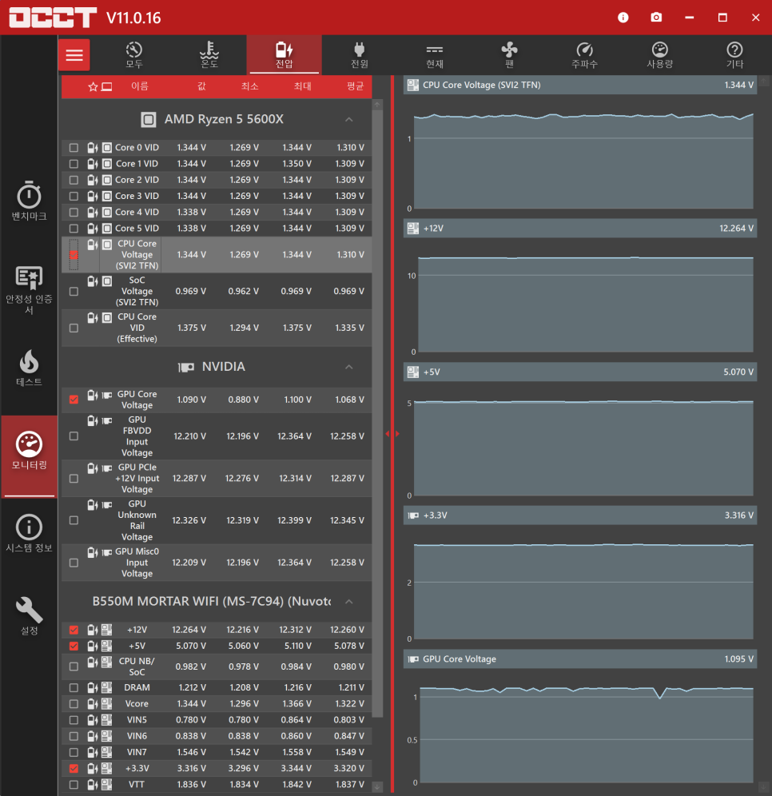This screenshot has width=772, height=796.
Task: Uncheck the +3.3V checkbox
Action: point(74,768)
